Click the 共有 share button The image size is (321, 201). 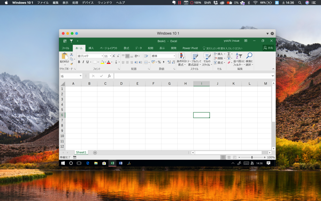pos(269,48)
